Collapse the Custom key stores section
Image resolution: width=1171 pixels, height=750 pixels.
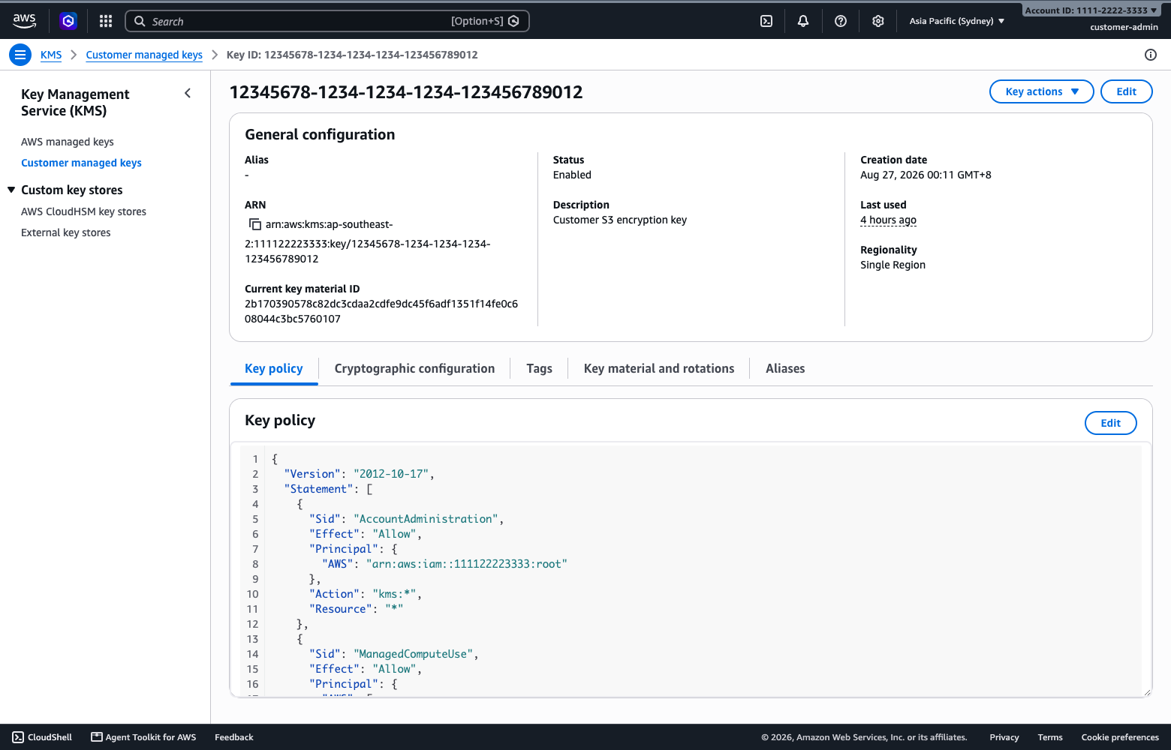[11, 190]
